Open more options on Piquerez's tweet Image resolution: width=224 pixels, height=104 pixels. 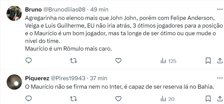(219, 78)
